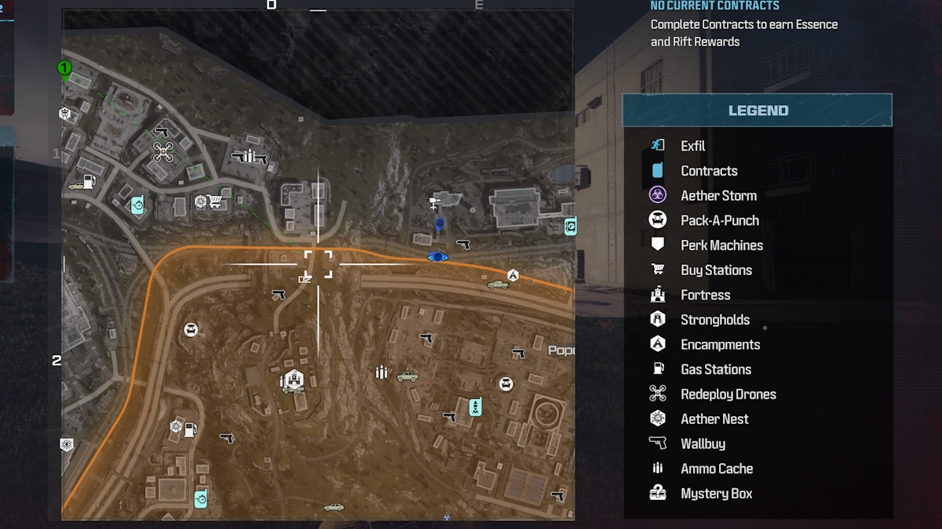Image resolution: width=942 pixels, height=529 pixels.
Task: Click the green player marker numbered 1
Action: coord(65,69)
